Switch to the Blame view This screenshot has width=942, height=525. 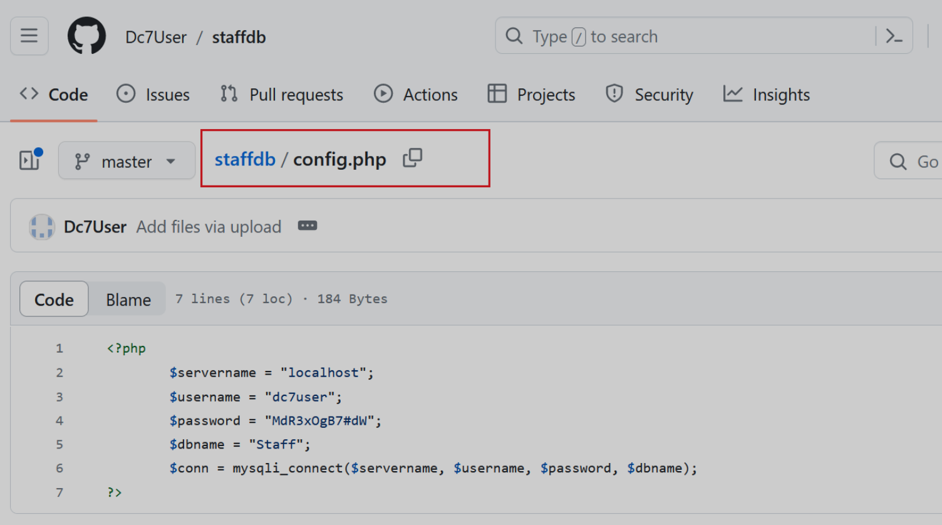(128, 299)
